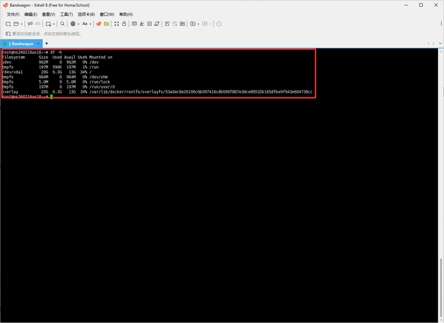The image size is (444, 323).
Task: Add a new tab with the plus button
Action: [x=47, y=43]
